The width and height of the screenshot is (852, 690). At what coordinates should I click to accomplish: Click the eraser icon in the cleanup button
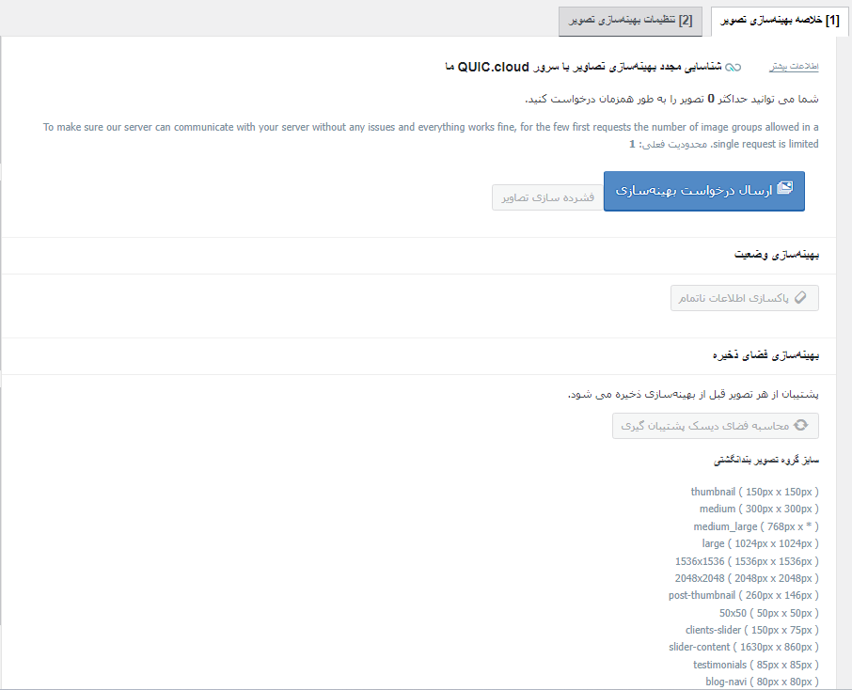(800, 297)
